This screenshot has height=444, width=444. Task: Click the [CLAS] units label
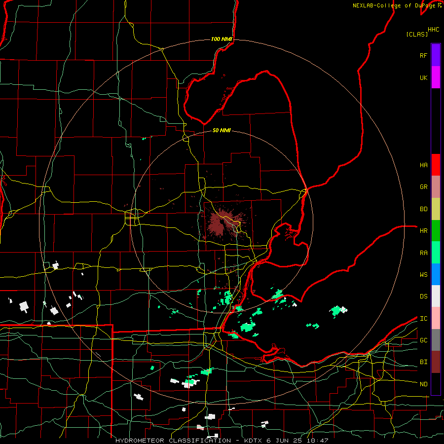[417, 34]
